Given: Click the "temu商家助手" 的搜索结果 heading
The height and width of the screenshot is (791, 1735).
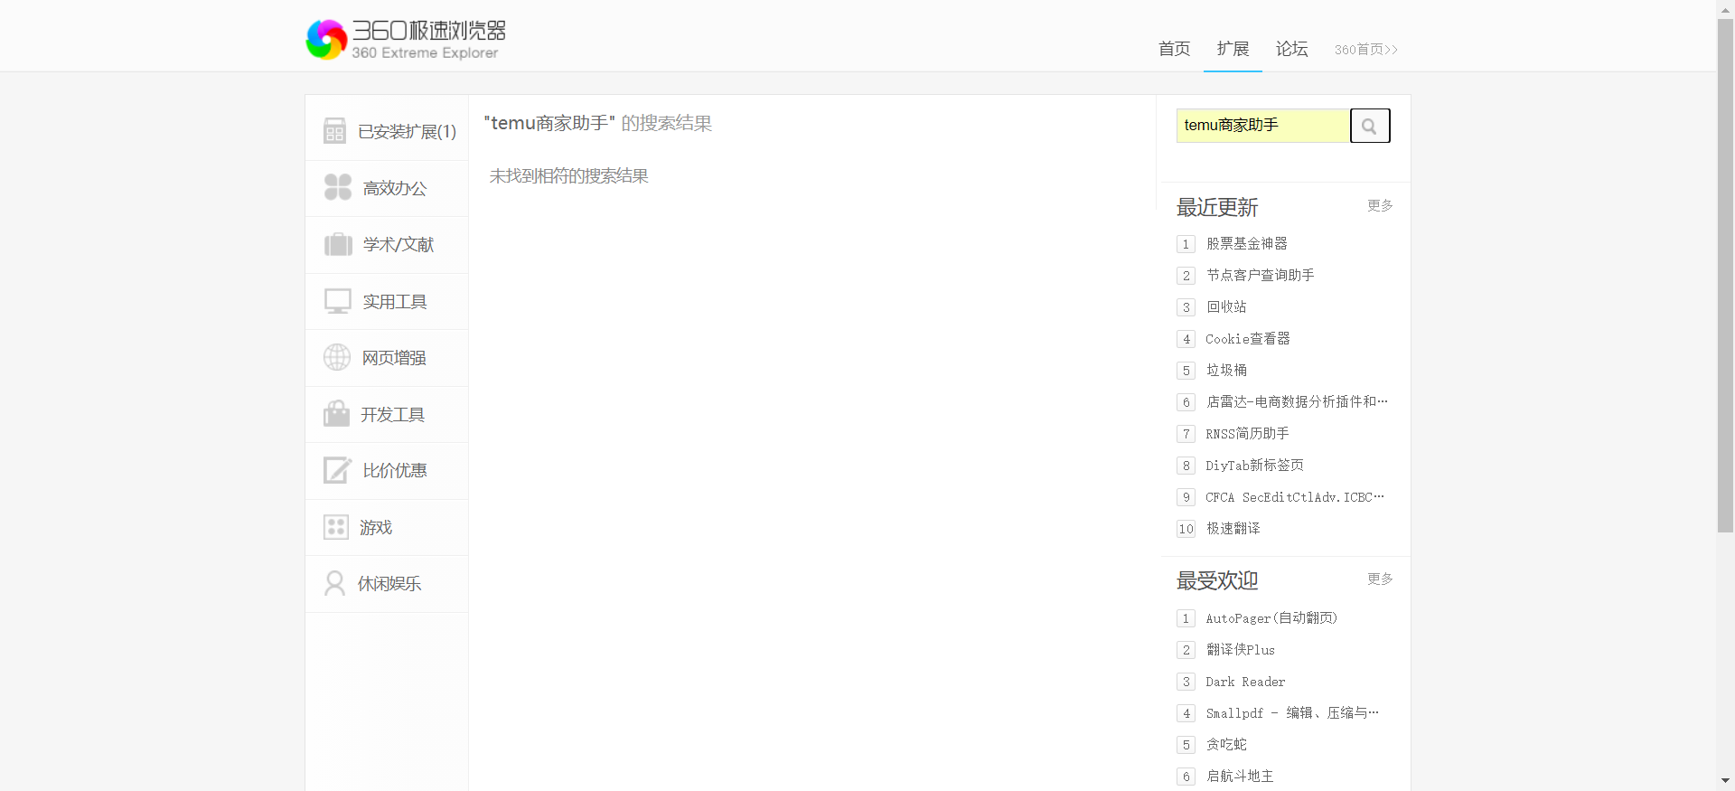Looking at the screenshot, I should point(598,123).
